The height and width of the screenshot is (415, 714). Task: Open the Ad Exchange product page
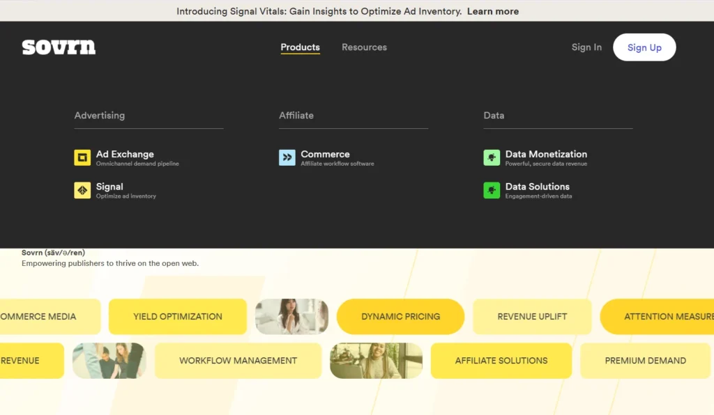[125, 154]
